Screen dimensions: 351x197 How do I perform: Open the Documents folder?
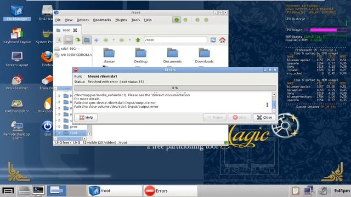pos(172,55)
